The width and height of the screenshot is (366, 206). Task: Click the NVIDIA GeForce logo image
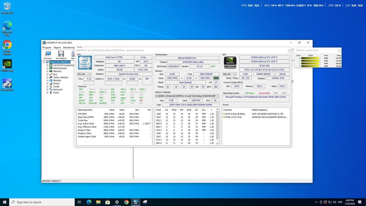pos(230,62)
